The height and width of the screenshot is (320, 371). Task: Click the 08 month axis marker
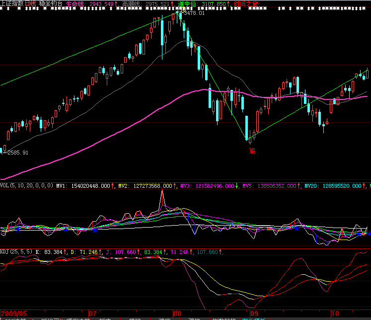point(177,314)
